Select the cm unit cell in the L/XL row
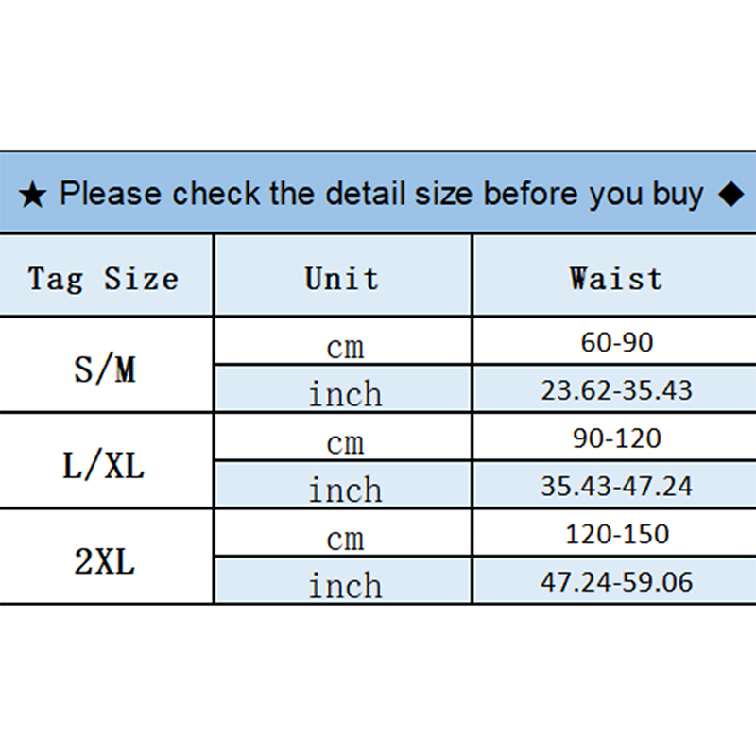This screenshot has width=756, height=756. coord(344,442)
